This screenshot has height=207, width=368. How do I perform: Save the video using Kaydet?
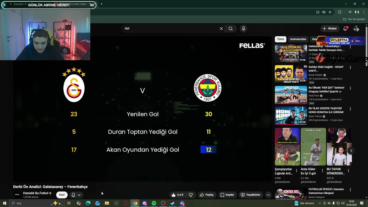227,195
